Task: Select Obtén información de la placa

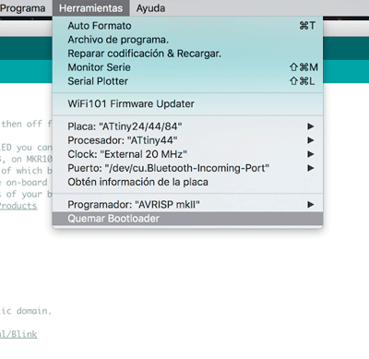Action: point(187,182)
